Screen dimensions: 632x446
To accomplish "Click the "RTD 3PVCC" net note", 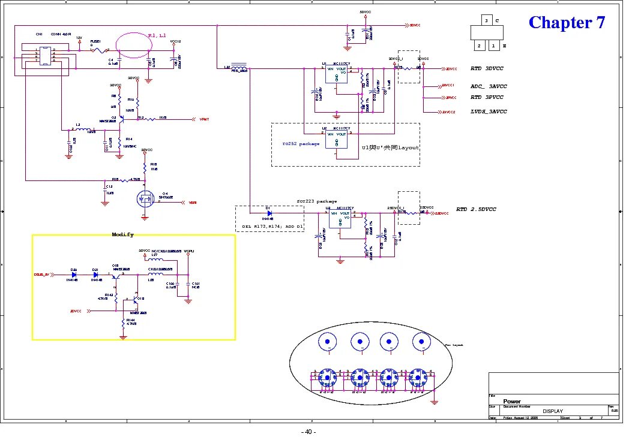I will pyautogui.click(x=487, y=97).
